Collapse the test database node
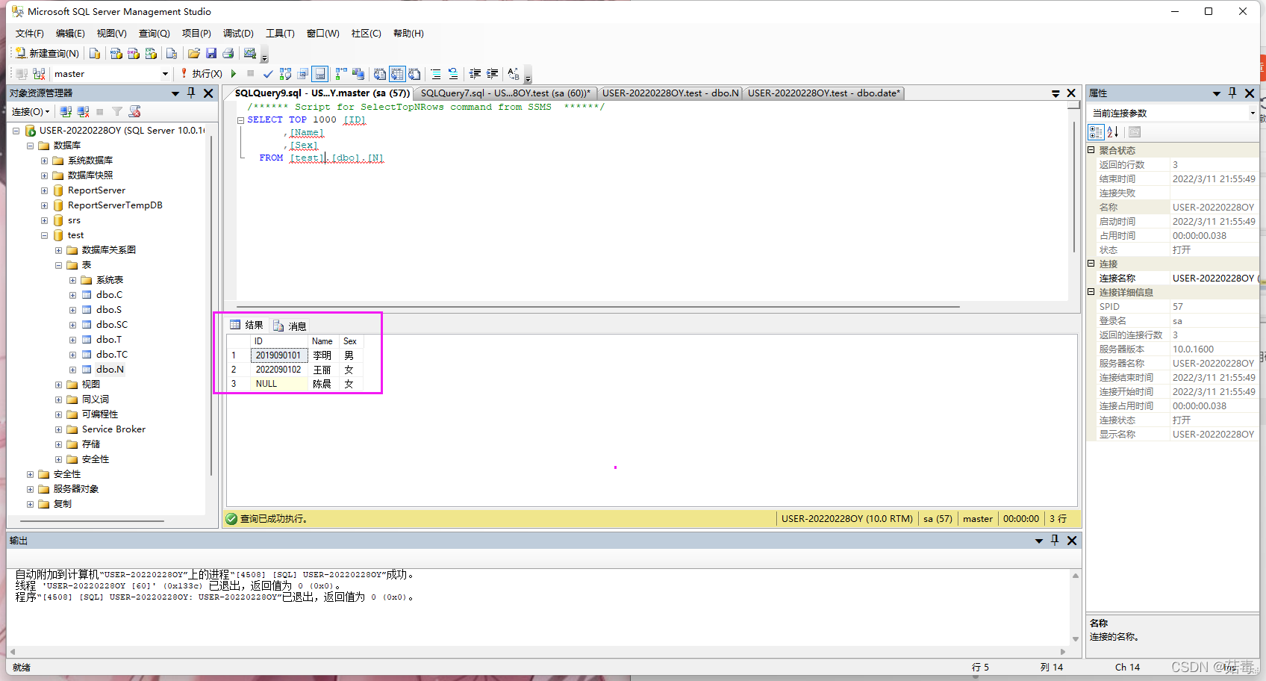Screen dimensions: 1266x681 [44, 235]
